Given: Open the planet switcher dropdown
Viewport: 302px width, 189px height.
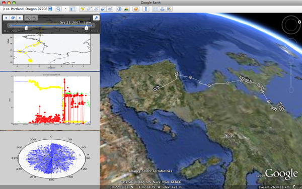Looking at the screenshot, I should click(x=136, y=9).
